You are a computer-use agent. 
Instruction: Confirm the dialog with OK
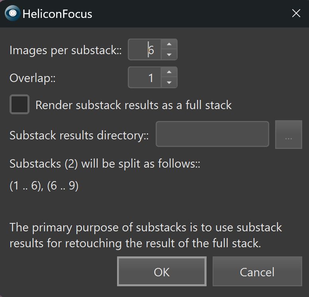coord(162,272)
